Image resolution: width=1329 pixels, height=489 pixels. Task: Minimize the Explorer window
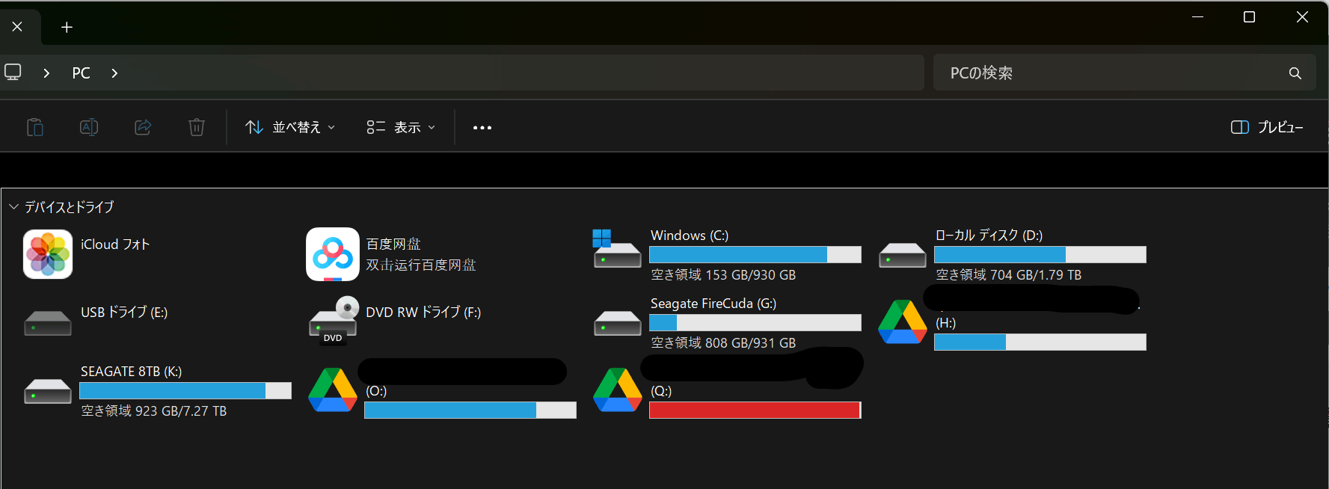click(1197, 17)
